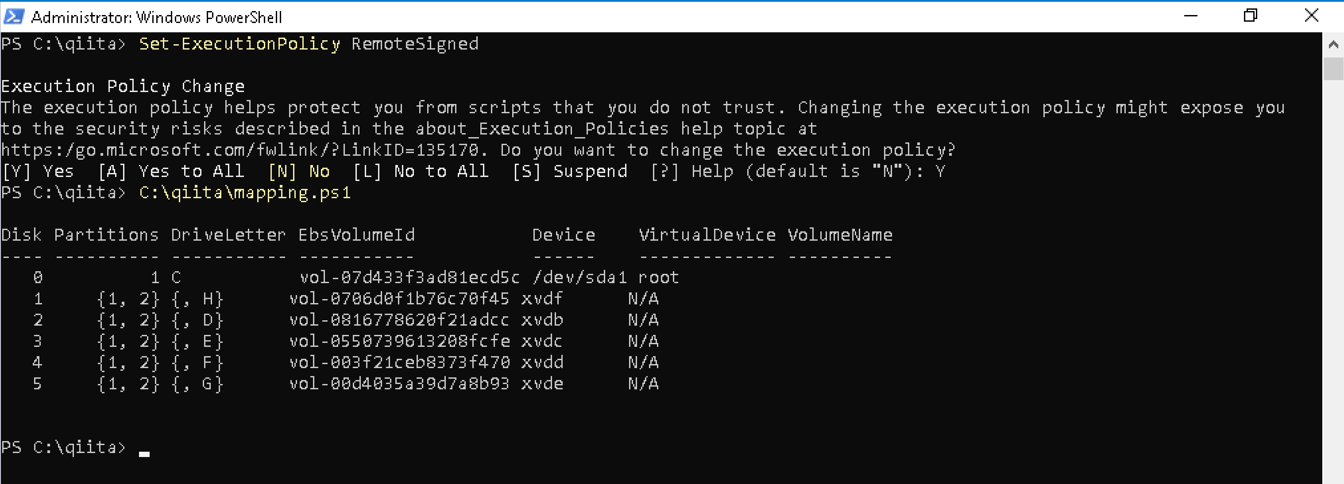This screenshot has width=1344, height=484.
Task: Click the Administrator: Windows PowerShell title bar
Action: click(157, 16)
